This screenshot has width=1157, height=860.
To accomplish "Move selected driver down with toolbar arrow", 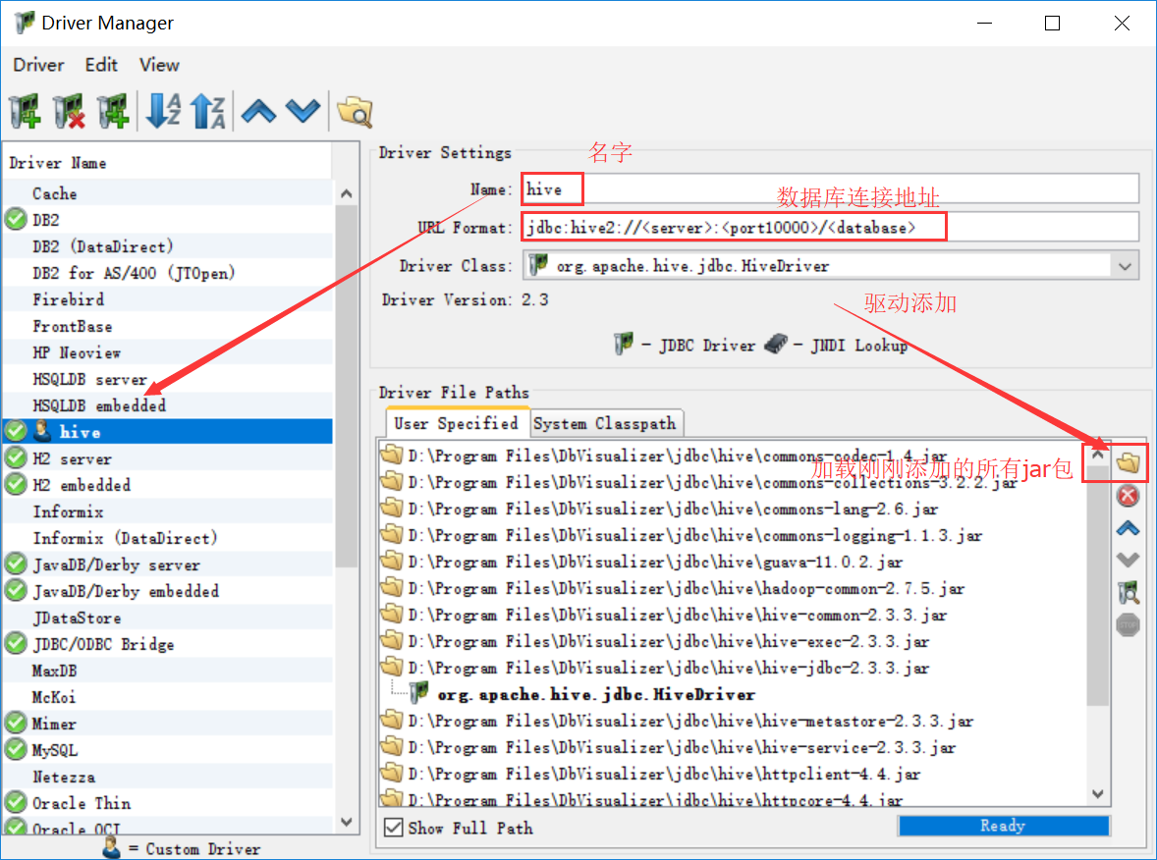I will pos(303,111).
